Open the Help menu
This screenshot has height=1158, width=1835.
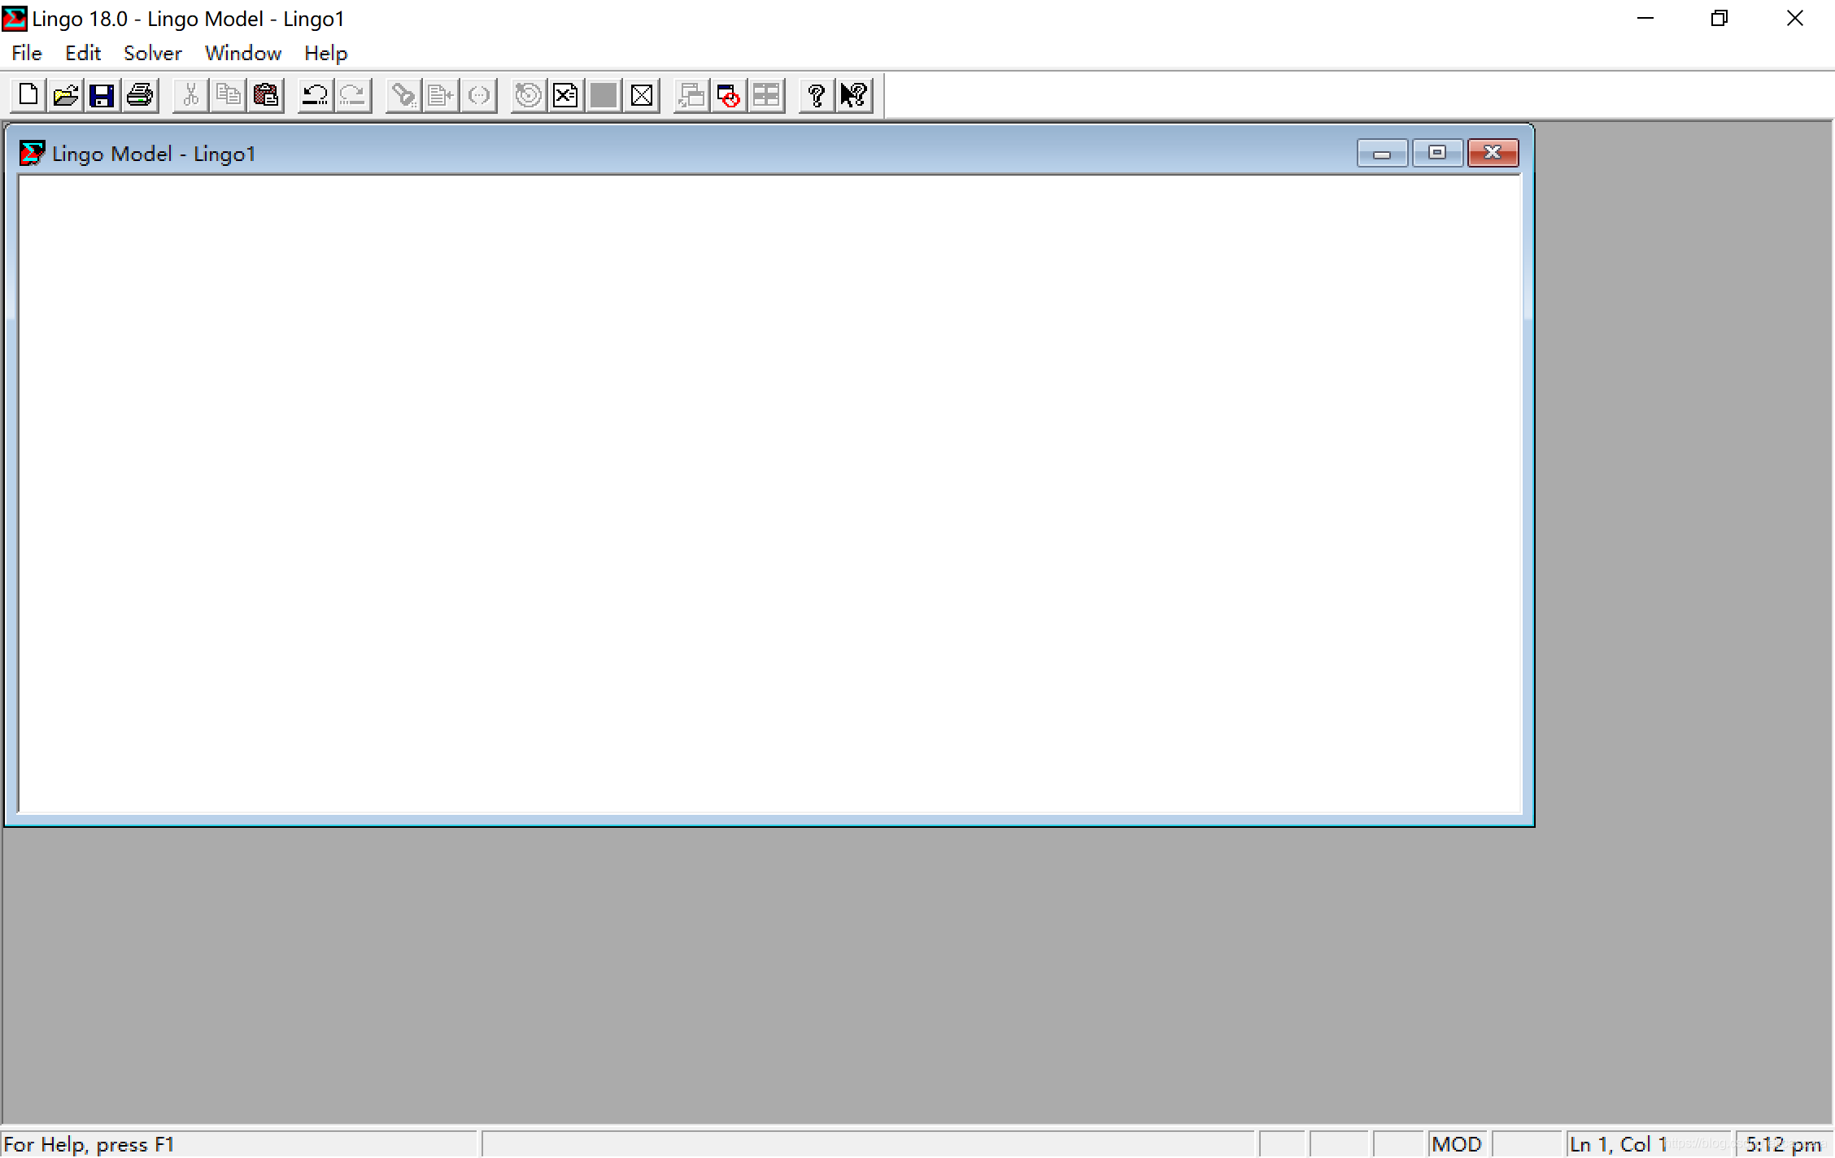[x=325, y=54]
